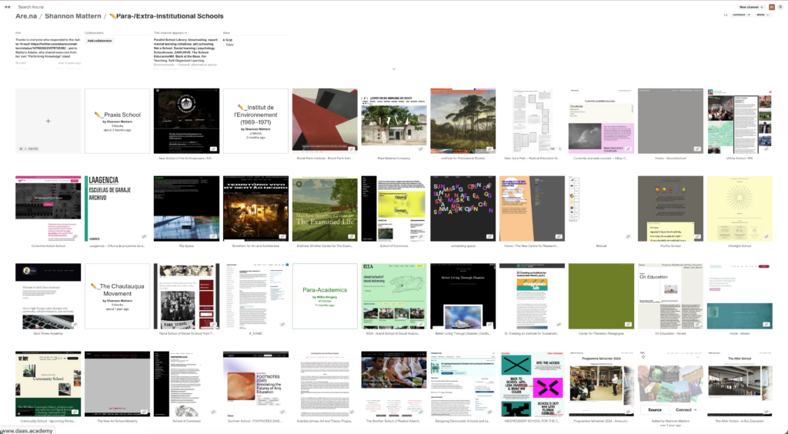This screenshot has width=788, height=434.
Task: Open the Parallel School Library channel link
Action: coord(170,40)
